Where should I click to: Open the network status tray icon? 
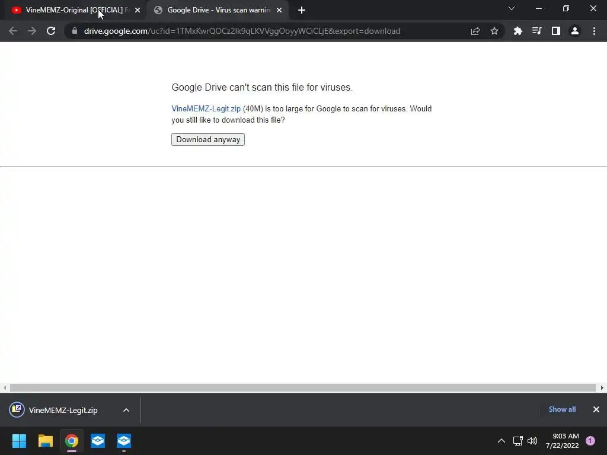517,441
